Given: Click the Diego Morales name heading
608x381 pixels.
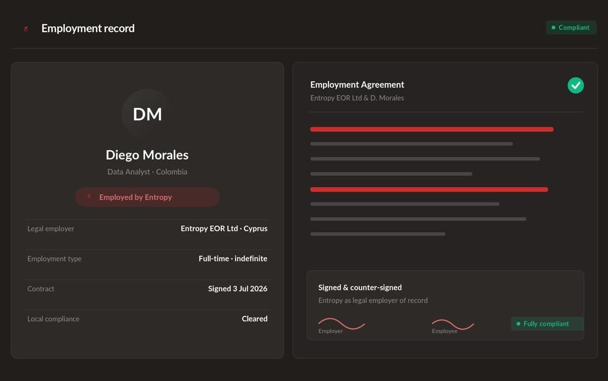Looking at the screenshot, I should click(147, 155).
